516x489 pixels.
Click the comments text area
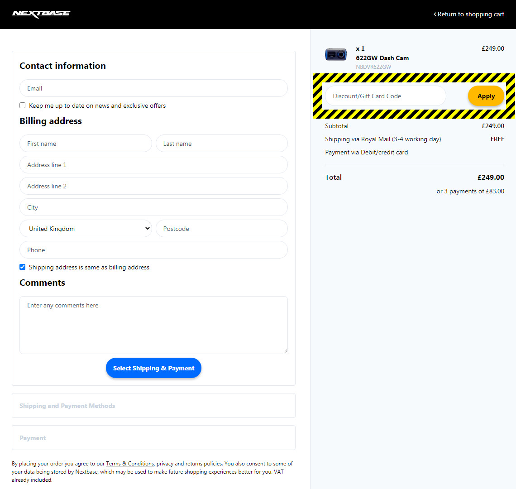tap(153, 325)
